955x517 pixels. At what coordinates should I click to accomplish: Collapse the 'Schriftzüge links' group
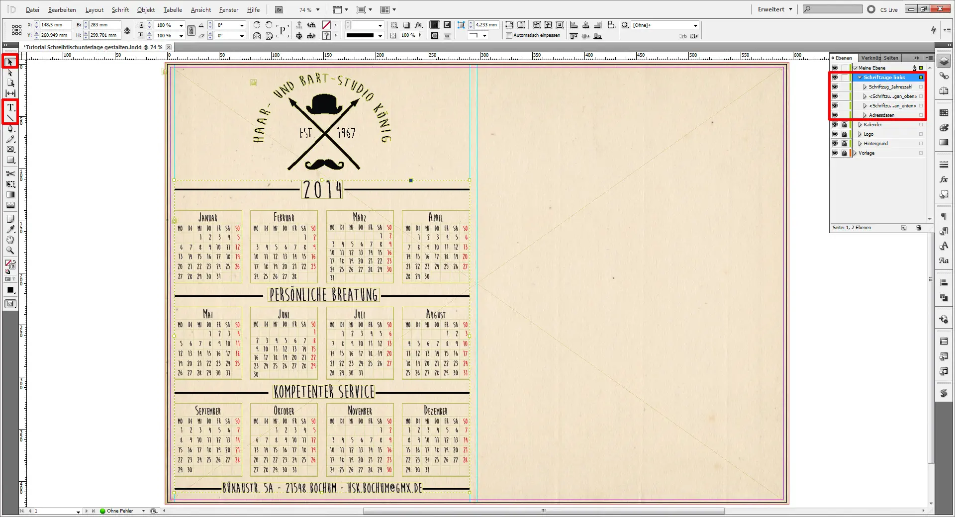pos(859,78)
